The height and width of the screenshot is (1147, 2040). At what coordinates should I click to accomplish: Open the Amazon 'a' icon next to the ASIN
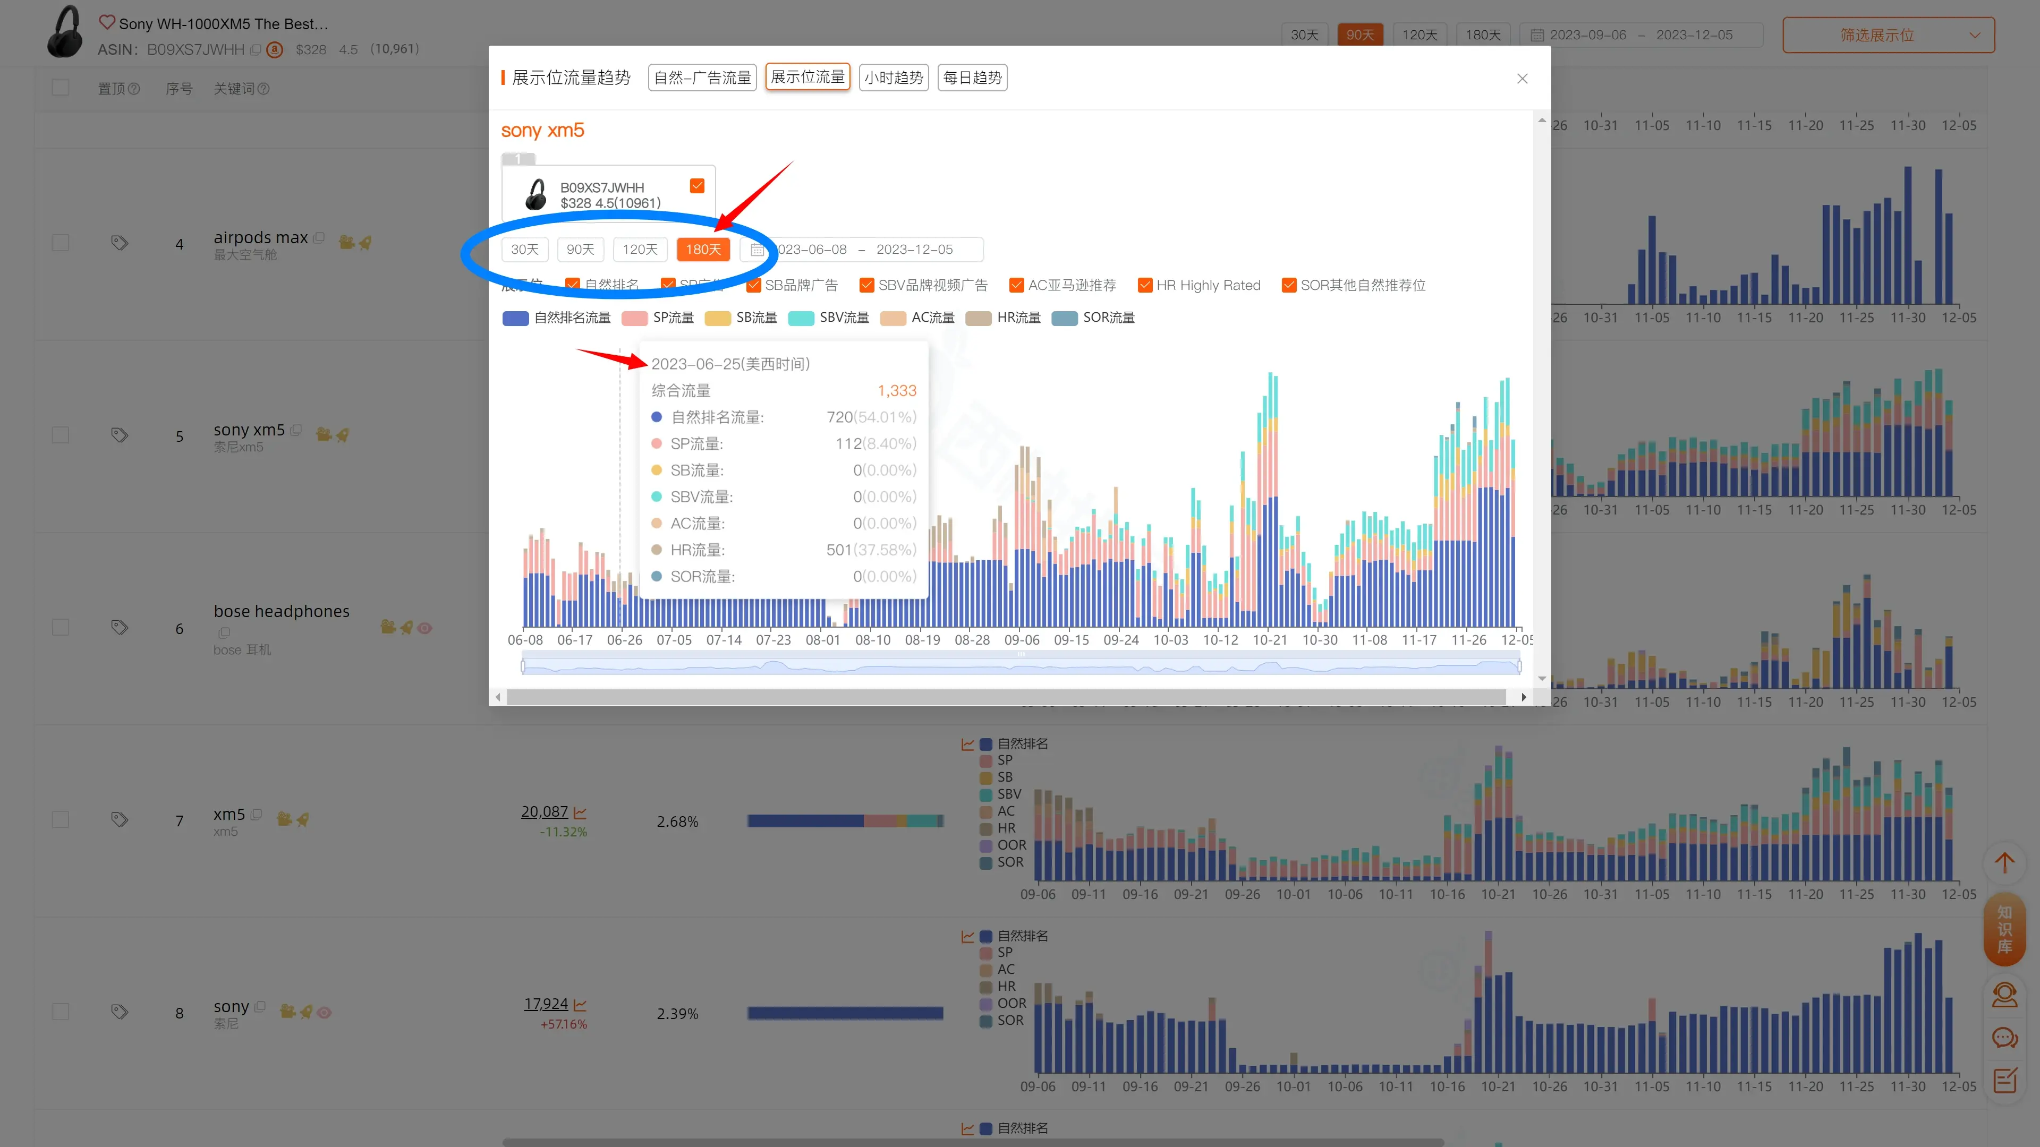[275, 49]
